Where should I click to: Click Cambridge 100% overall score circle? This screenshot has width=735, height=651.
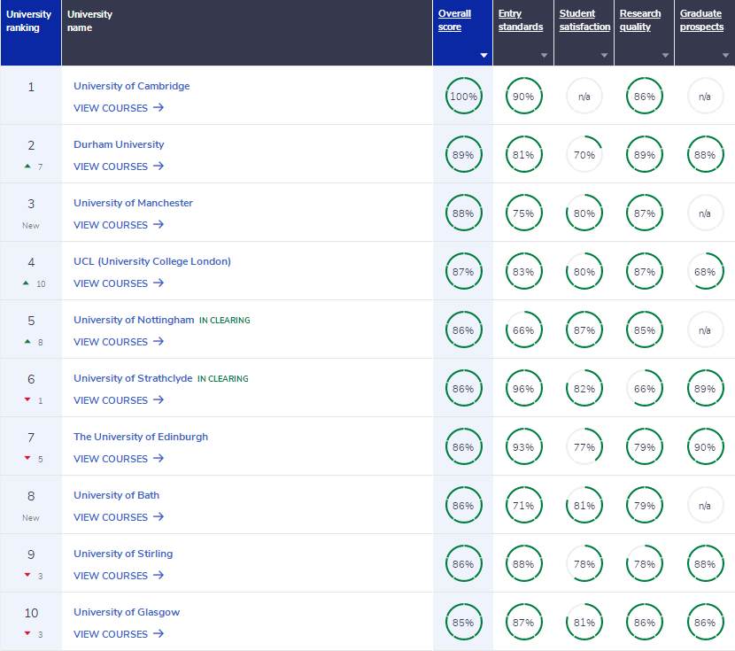pyautogui.click(x=463, y=96)
